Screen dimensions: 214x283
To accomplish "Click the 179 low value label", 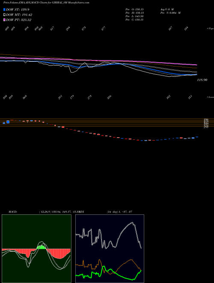I will (72, 97).
